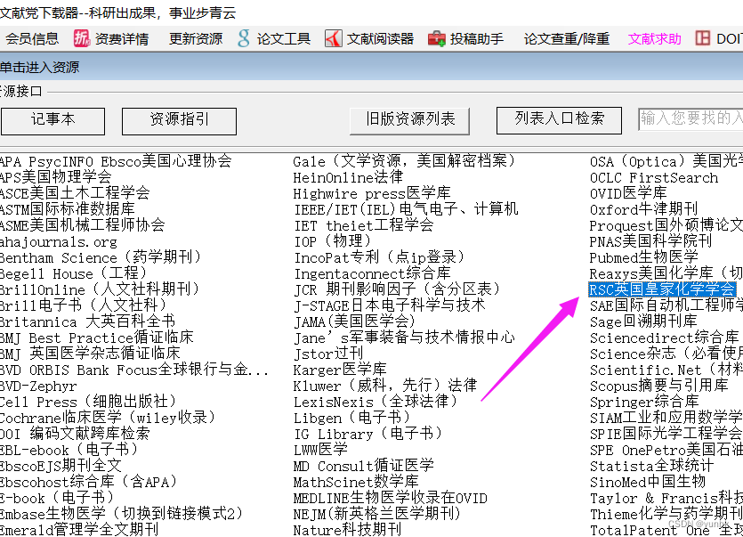The image size is (743, 537).
Task: Click the 资费详情 discount icon
Action: (x=81, y=38)
